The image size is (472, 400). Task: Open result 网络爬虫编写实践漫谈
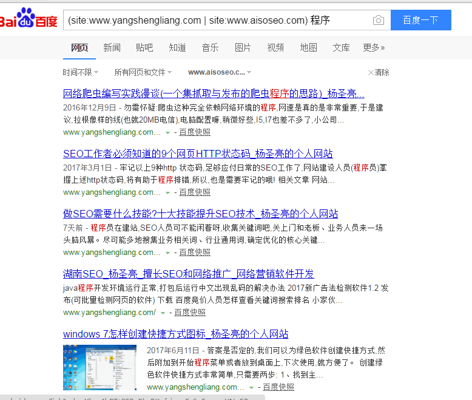coord(214,93)
